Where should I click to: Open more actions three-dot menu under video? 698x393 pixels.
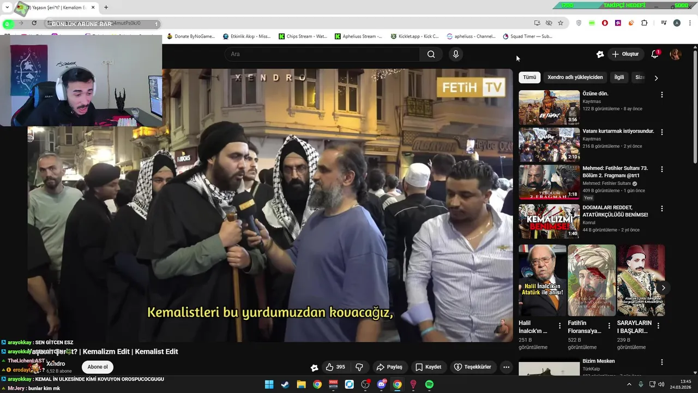[x=506, y=367]
